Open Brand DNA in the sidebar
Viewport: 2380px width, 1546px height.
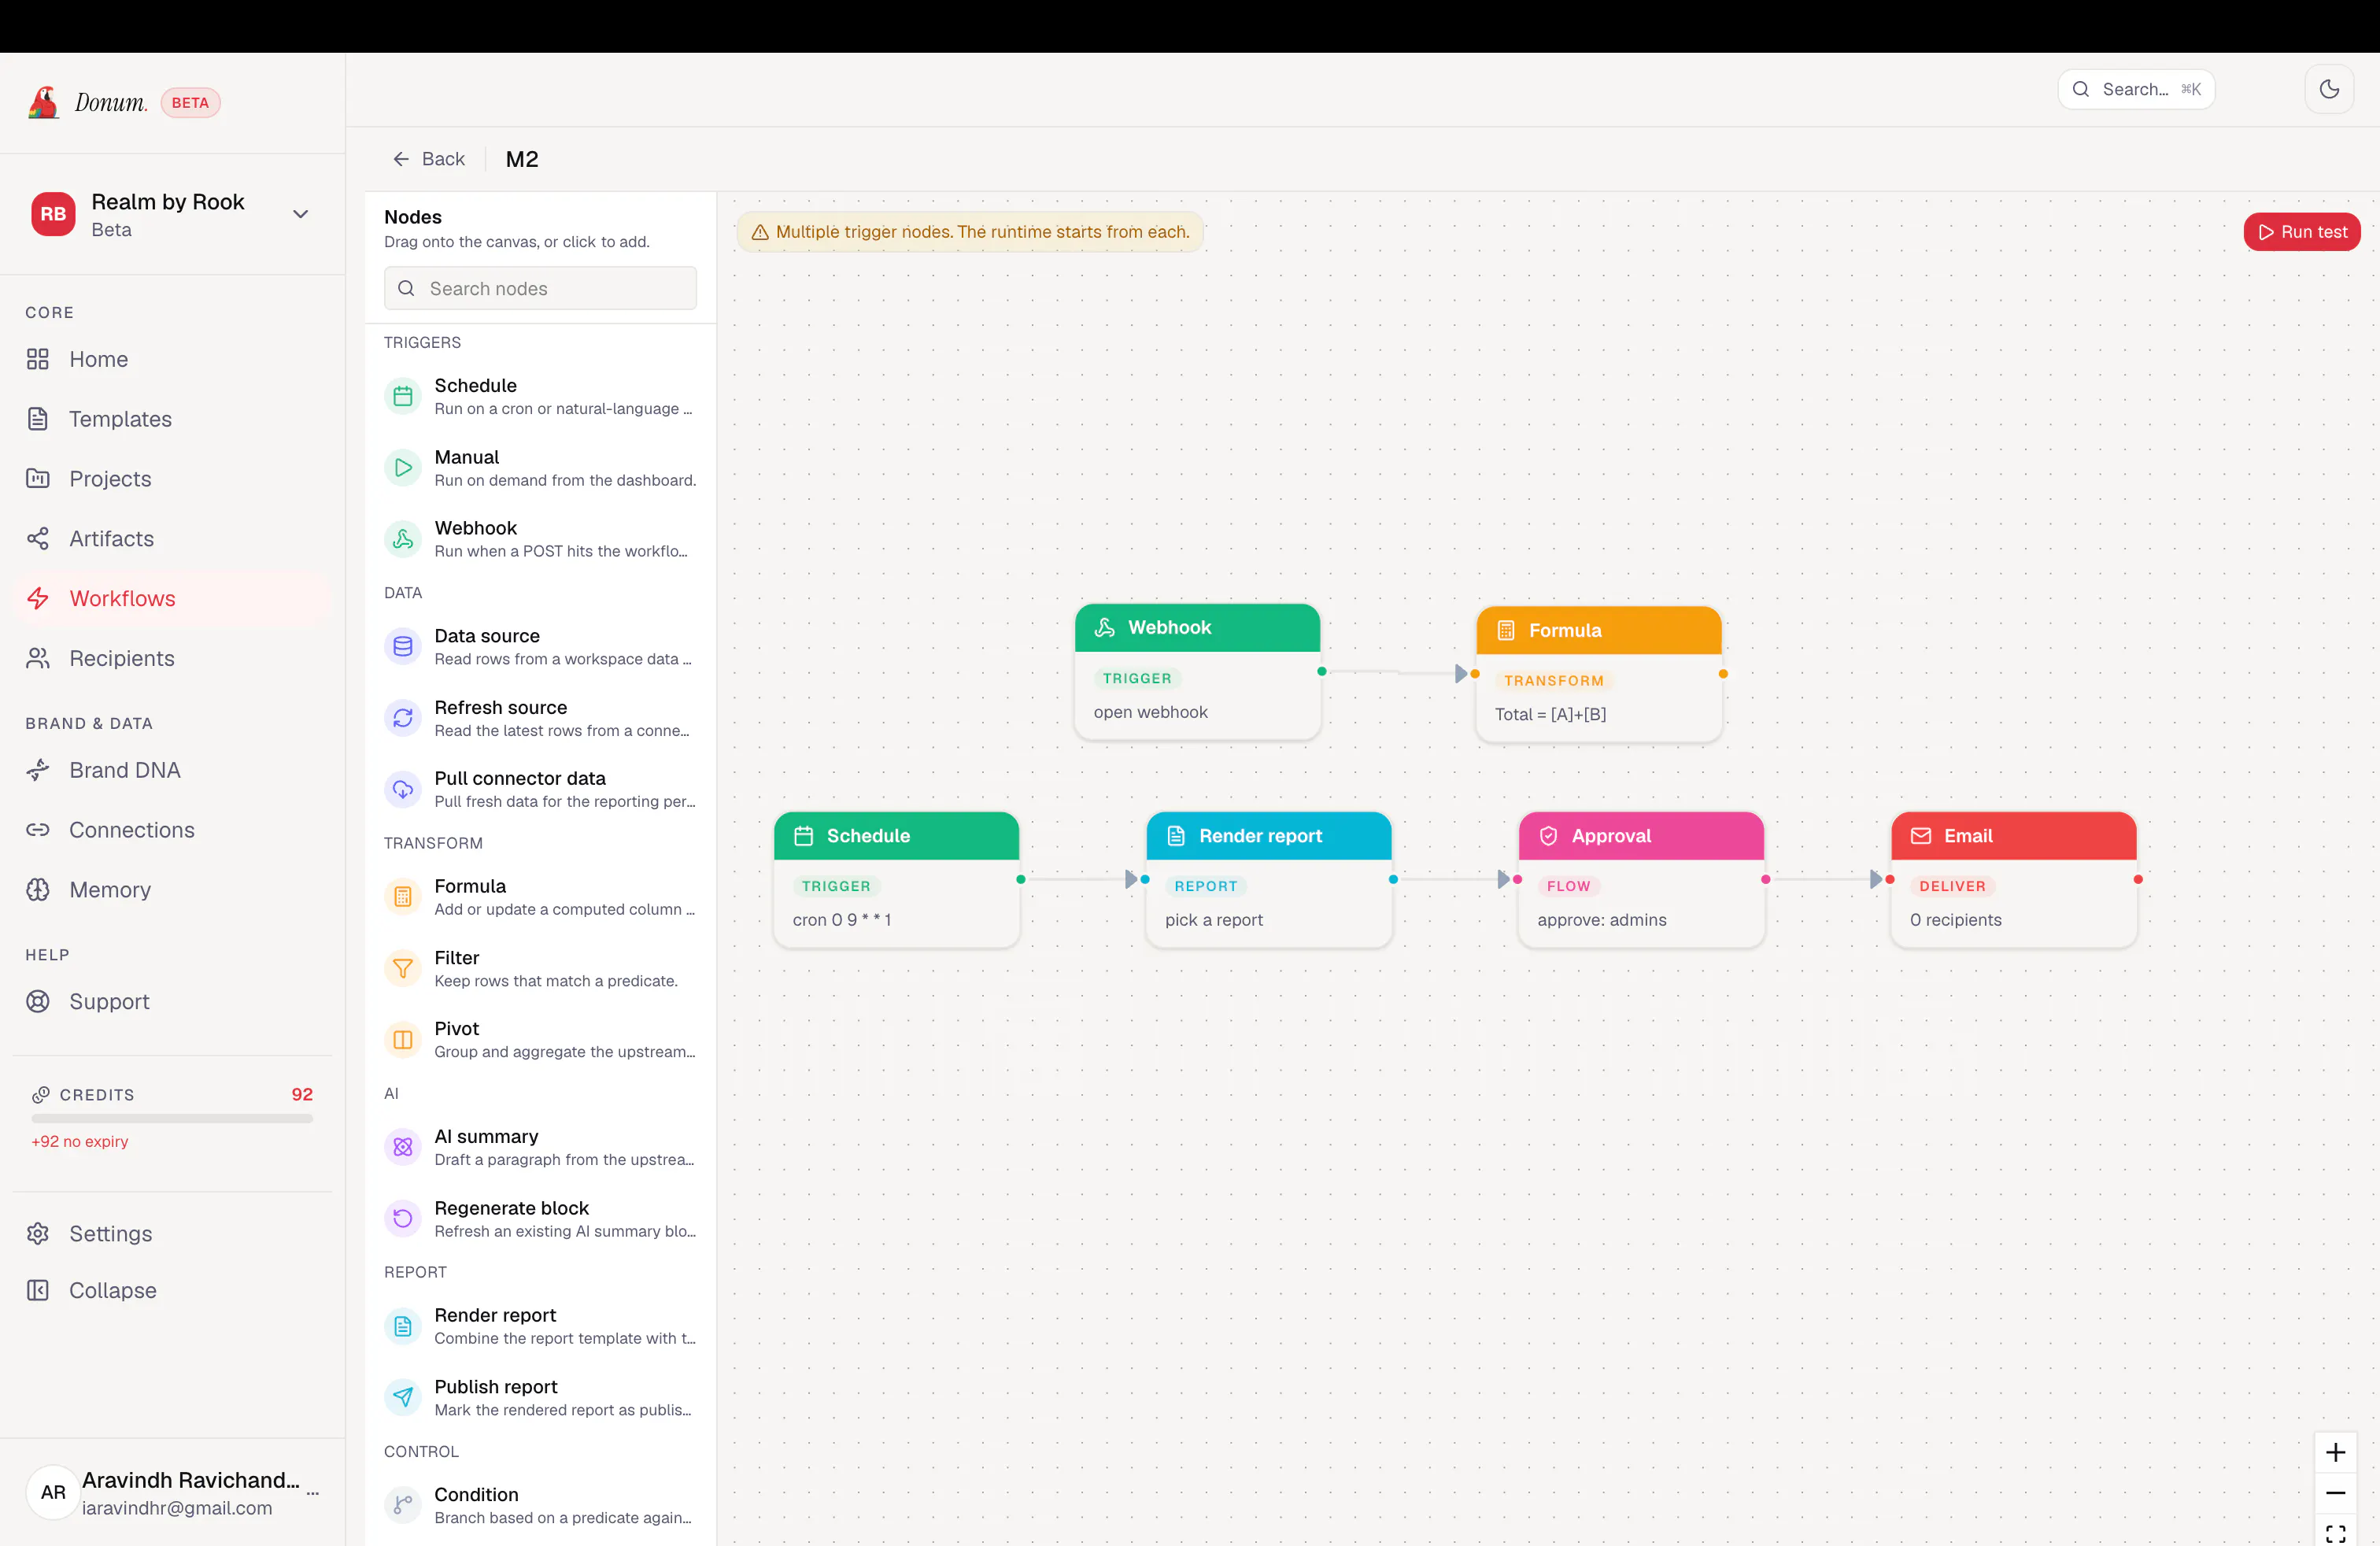[172, 770]
